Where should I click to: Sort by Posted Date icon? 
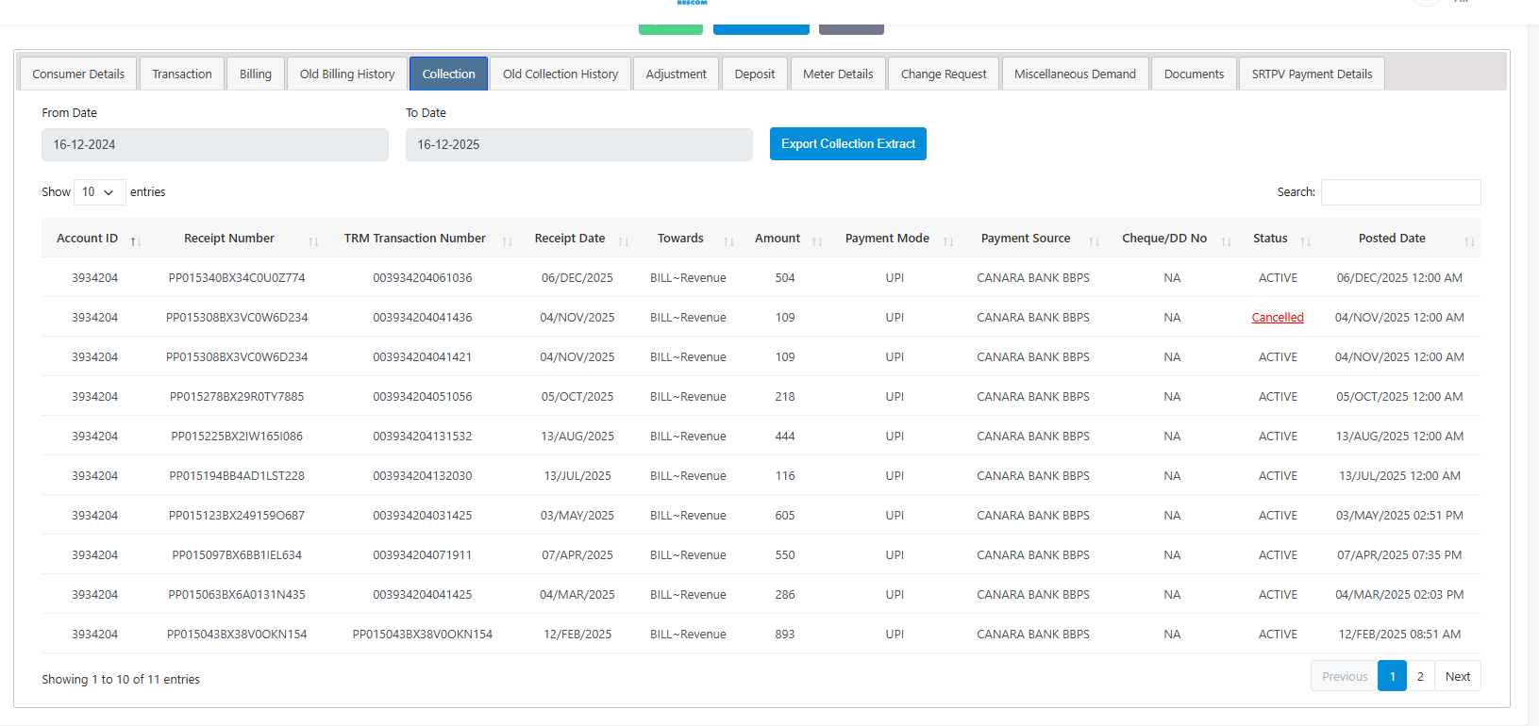(x=1469, y=241)
